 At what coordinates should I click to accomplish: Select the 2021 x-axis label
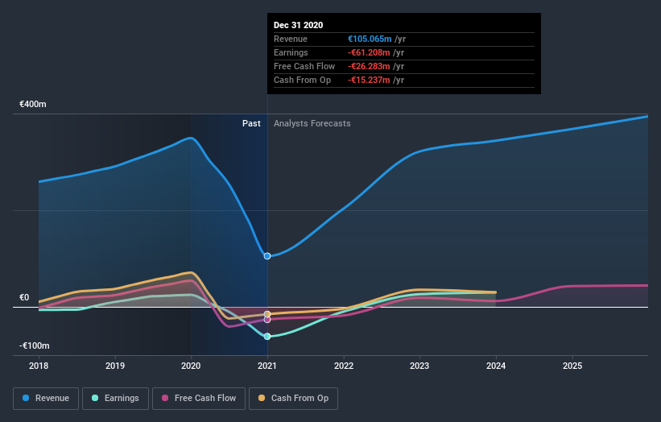point(267,366)
